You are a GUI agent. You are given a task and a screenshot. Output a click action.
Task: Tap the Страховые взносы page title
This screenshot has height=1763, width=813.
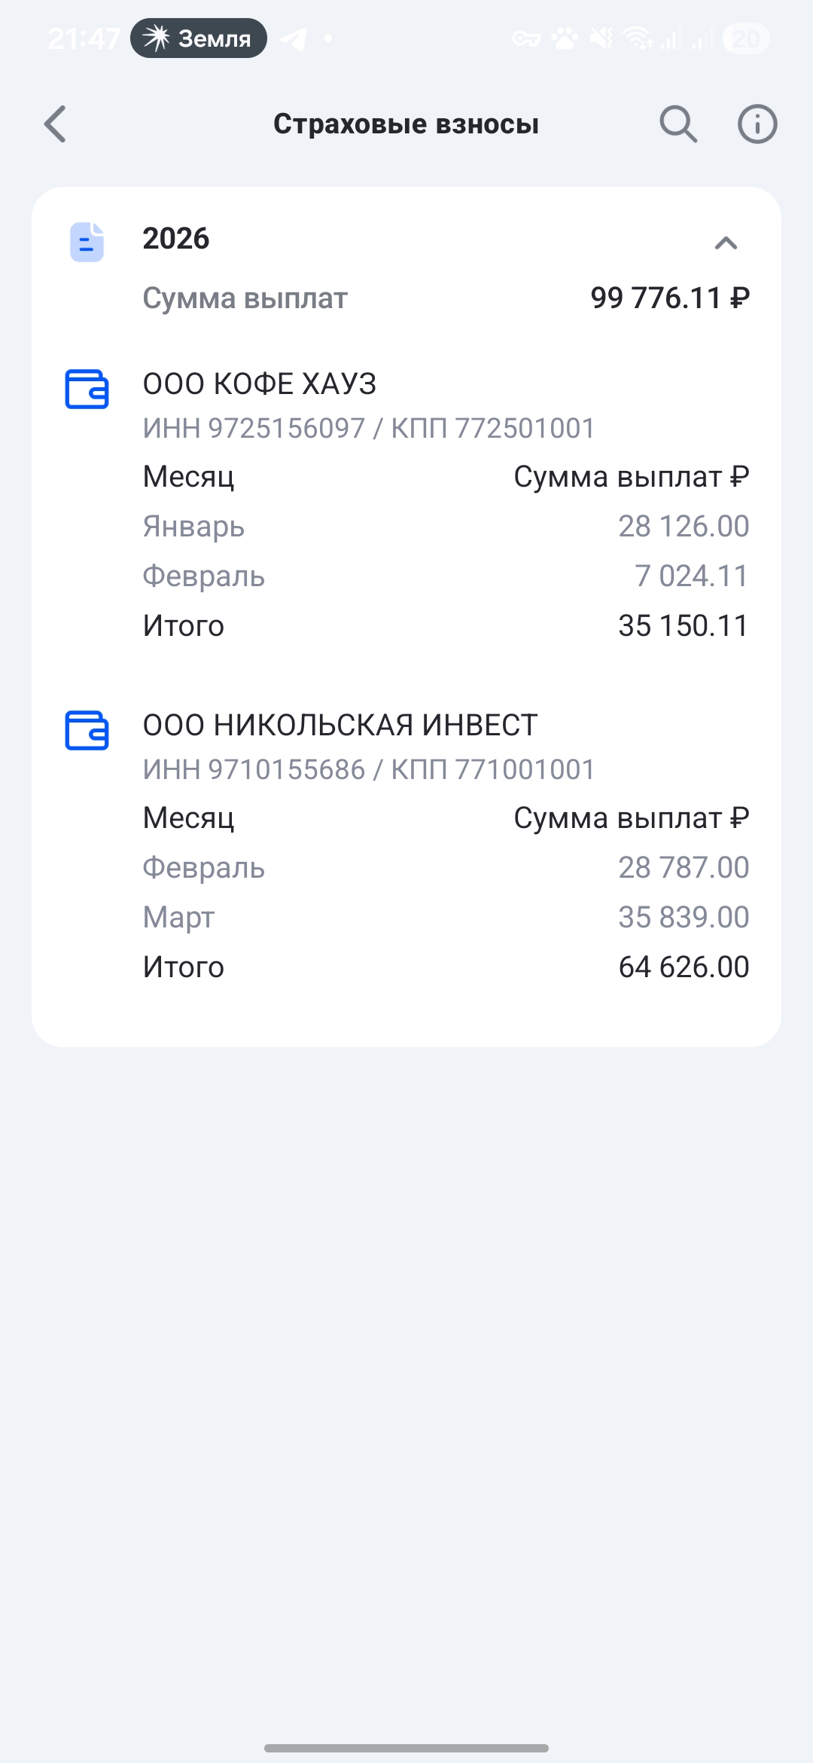pyautogui.click(x=406, y=124)
